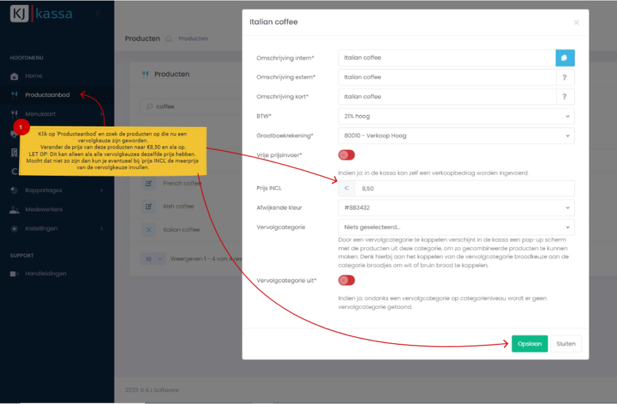Click the help question mark beside Omschrijving kort
Viewport: 617px width, 404px height.
coord(565,96)
